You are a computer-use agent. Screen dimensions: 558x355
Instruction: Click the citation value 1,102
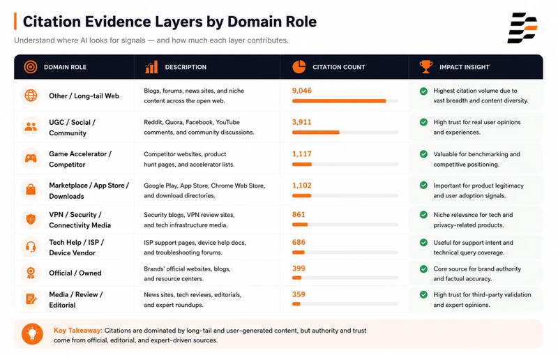[302, 186]
